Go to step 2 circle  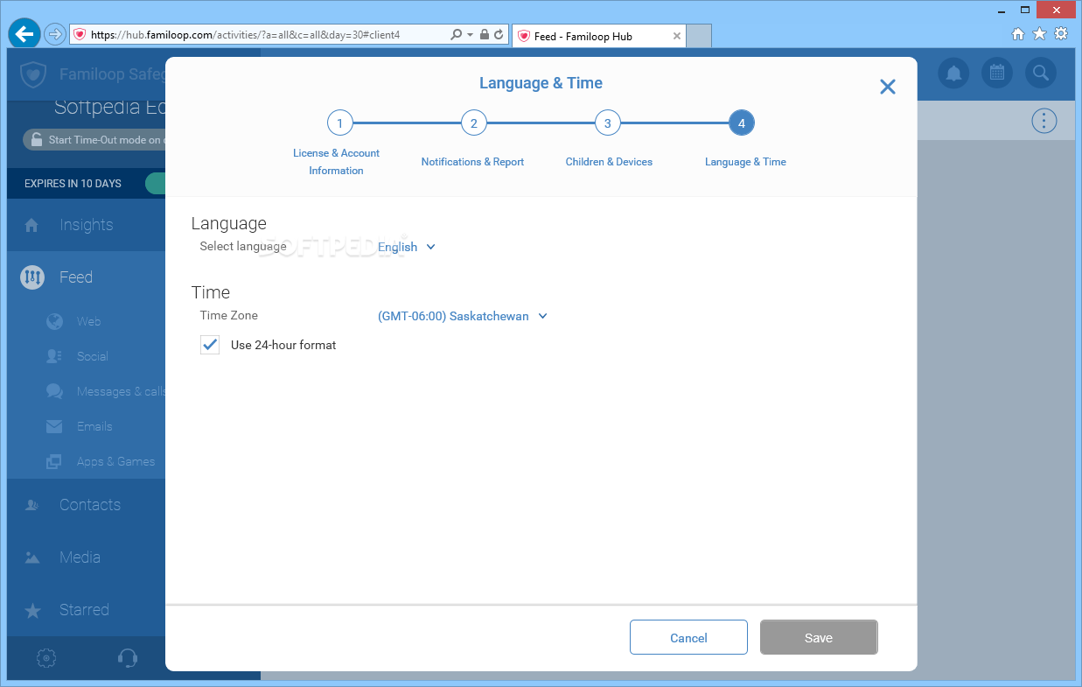coord(473,123)
